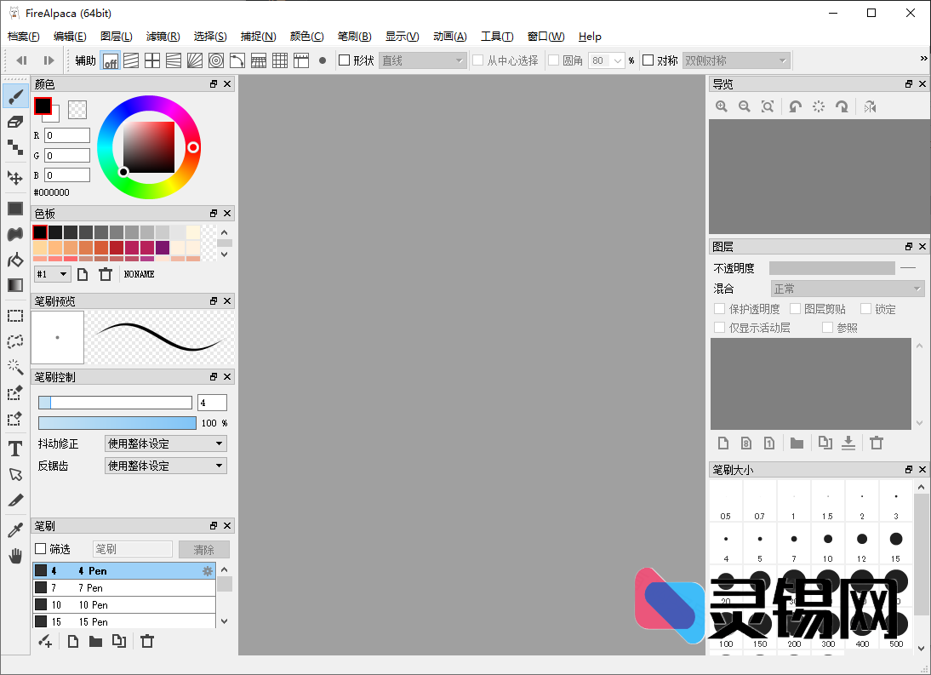Activate the Hand tool
The width and height of the screenshot is (931, 675).
[14, 556]
